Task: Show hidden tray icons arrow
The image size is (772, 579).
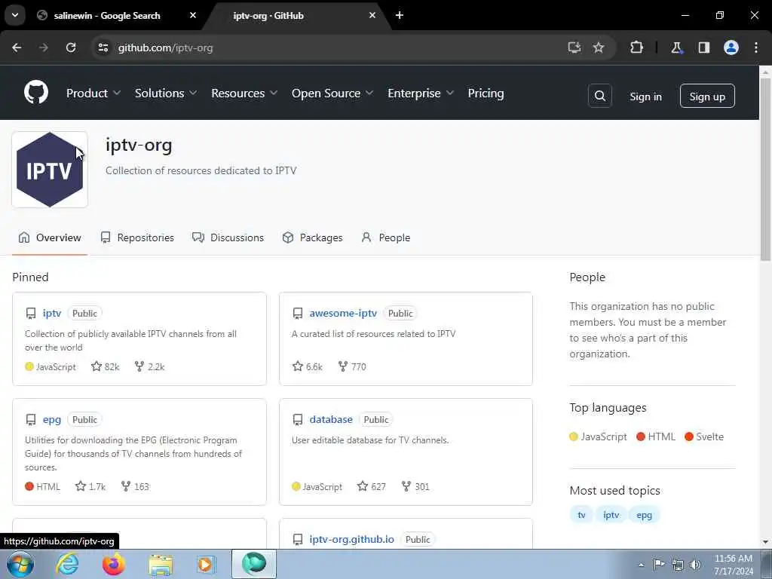Action: (641, 565)
